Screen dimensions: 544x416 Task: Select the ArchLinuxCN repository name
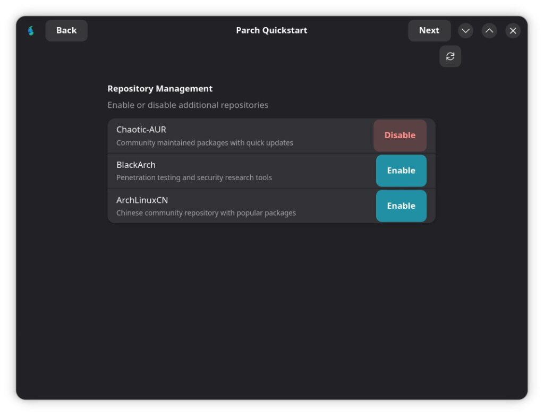click(x=142, y=200)
